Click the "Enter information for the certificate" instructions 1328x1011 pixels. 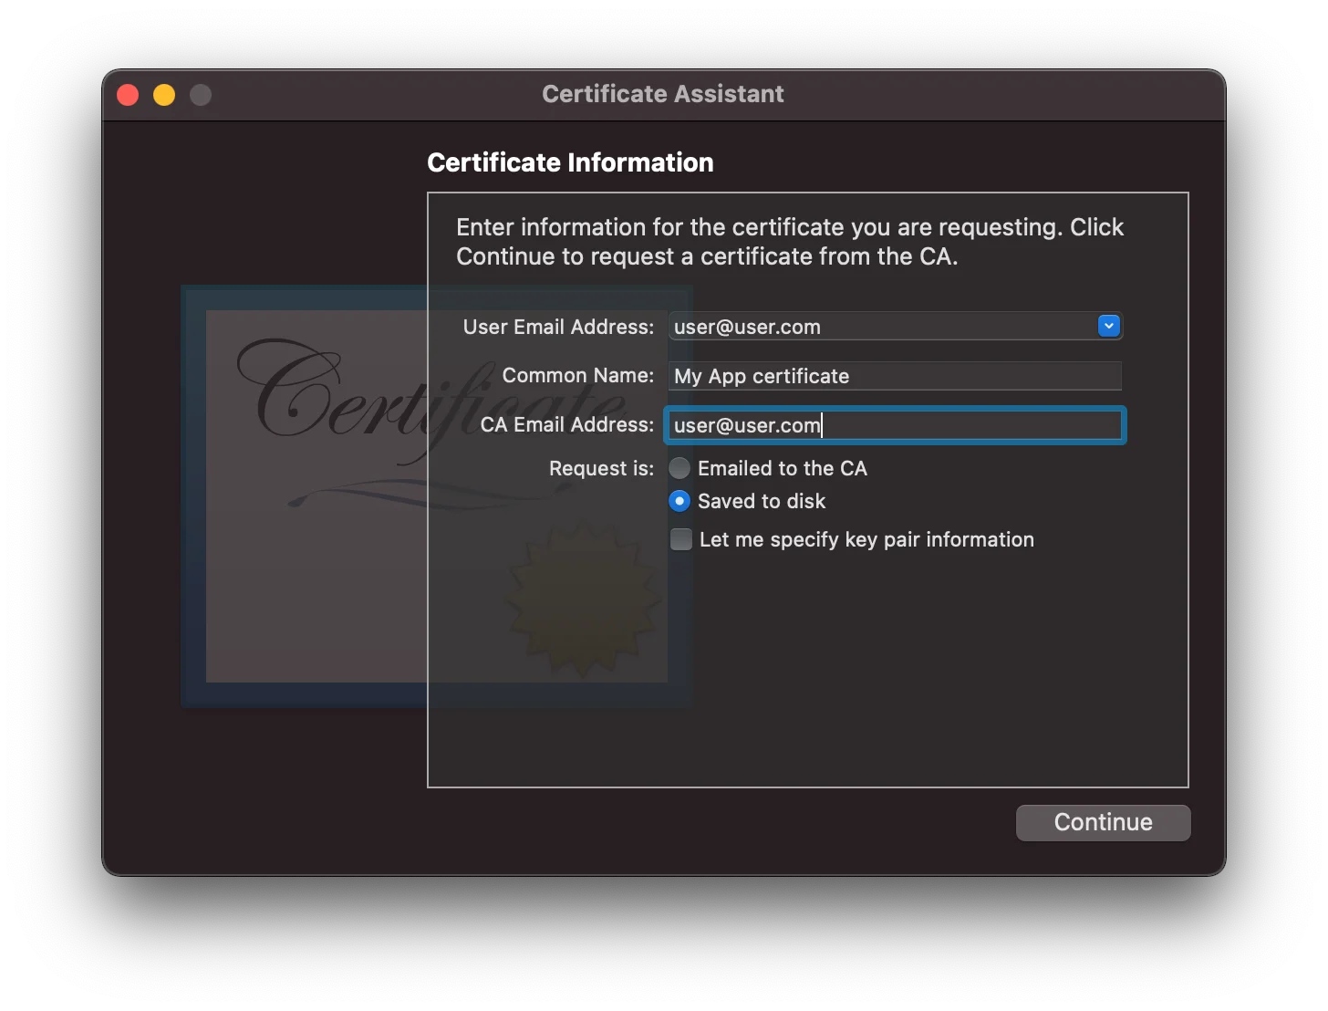[x=789, y=242]
